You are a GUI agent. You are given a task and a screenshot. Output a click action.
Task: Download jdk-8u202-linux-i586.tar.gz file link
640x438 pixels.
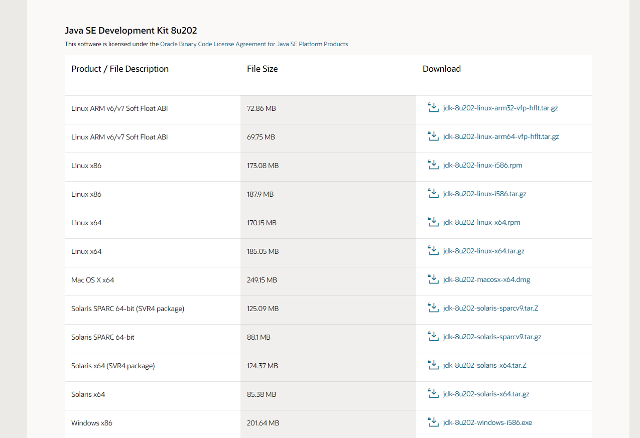pyautogui.click(x=484, y=194)
